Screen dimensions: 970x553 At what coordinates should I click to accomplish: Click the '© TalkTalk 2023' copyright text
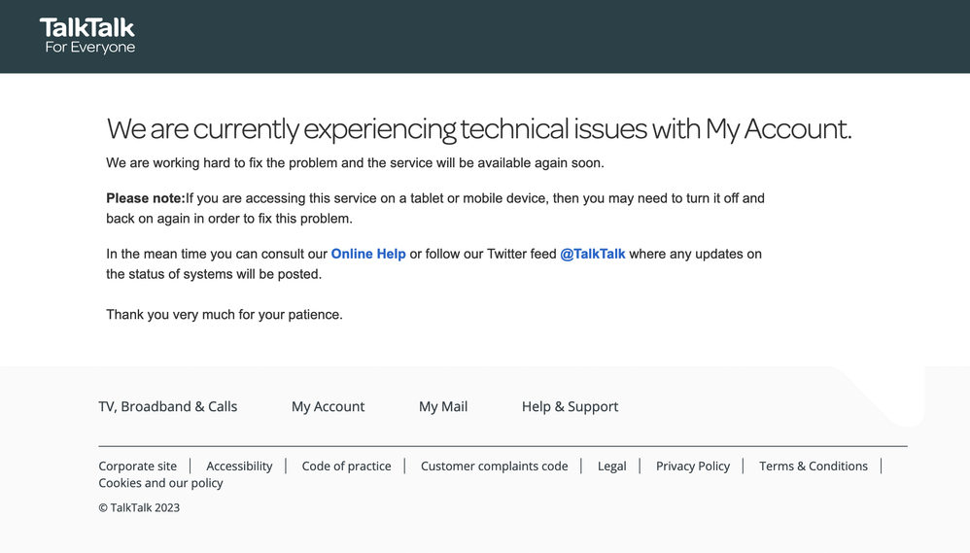(x=139, y=508)
